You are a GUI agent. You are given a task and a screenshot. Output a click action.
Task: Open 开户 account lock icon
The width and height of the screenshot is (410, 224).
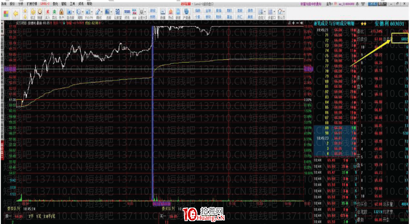coord(61,11)
